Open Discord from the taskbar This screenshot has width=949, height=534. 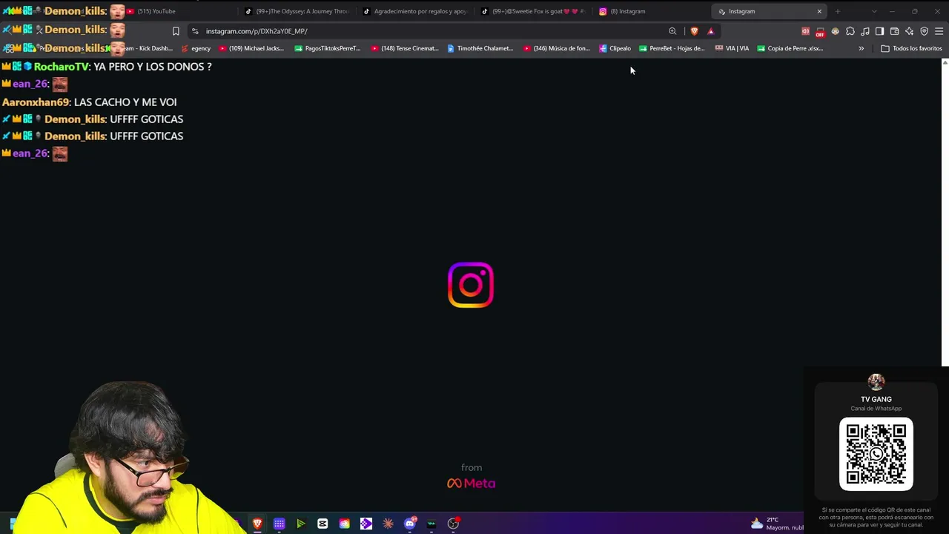pos(410,524)
